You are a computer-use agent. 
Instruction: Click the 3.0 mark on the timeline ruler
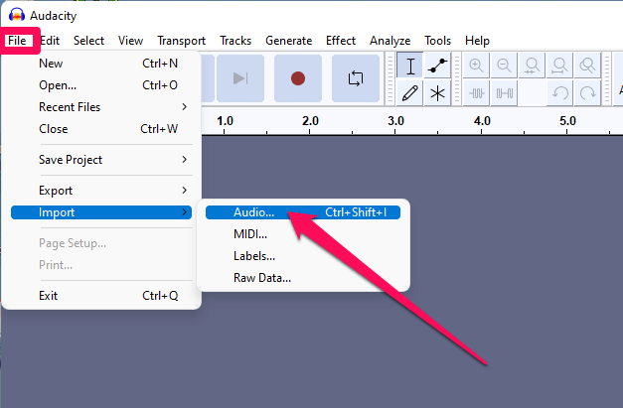[x=395, y=121]
